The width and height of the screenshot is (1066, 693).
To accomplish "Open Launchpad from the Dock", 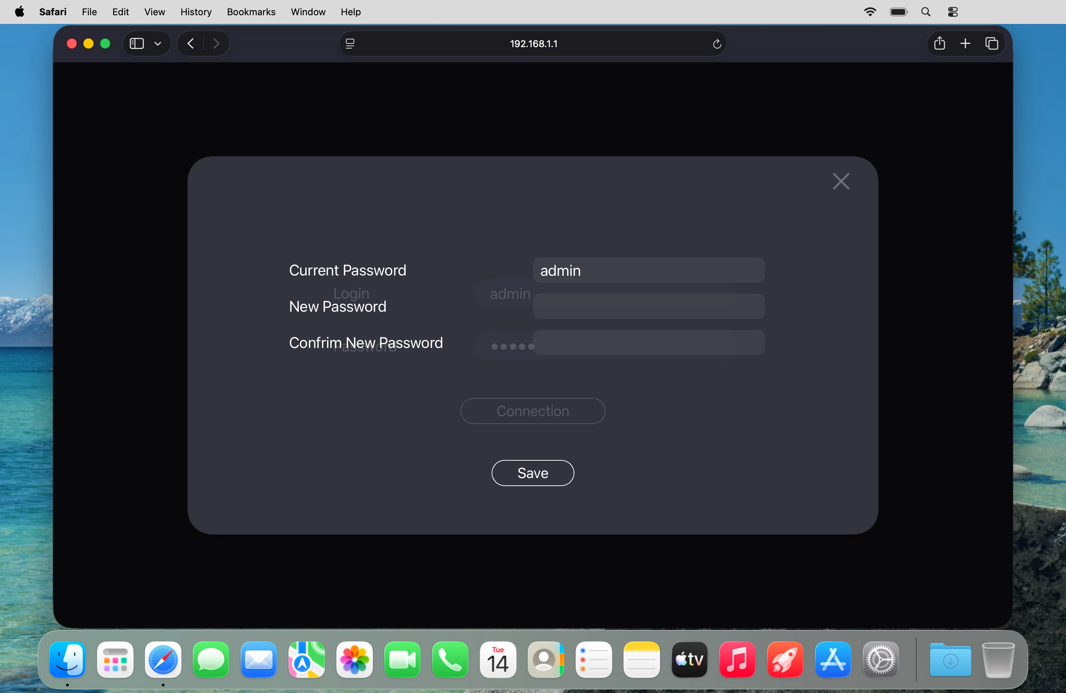I will click(x=115, y=660).
